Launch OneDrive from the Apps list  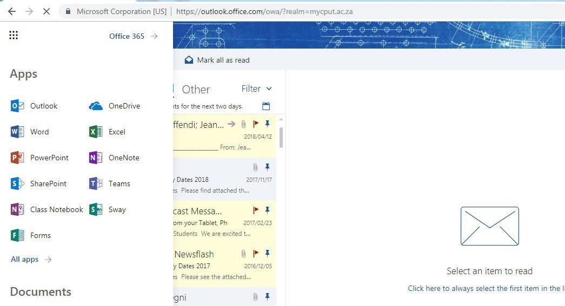(115, 106)
